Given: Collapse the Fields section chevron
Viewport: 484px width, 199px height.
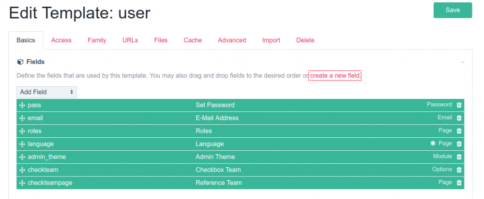Looking at the screenshot, I should (x=462, y=62).
